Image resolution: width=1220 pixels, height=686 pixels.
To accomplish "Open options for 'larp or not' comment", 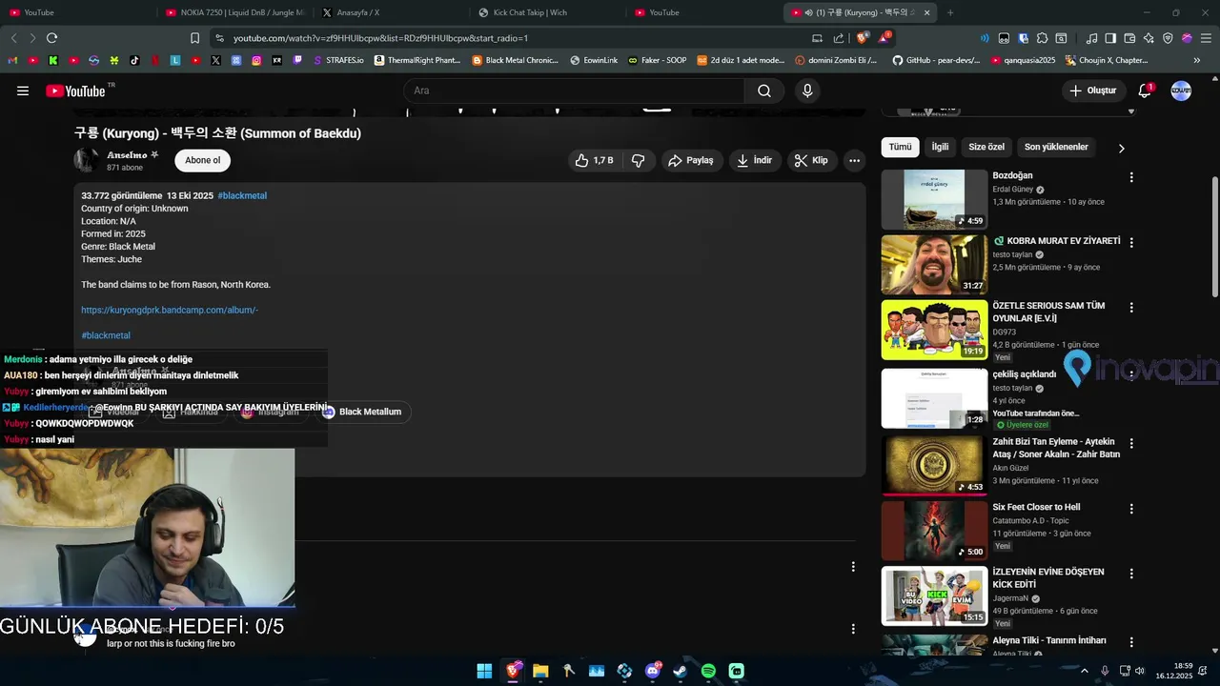I will pos(853,629).
